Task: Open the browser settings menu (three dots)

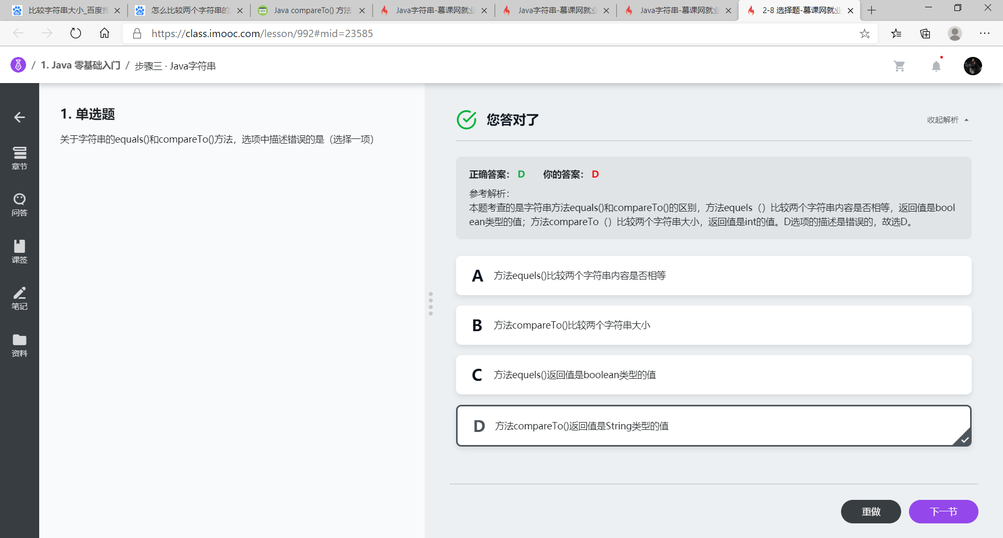Action: [x=985, y=33]
